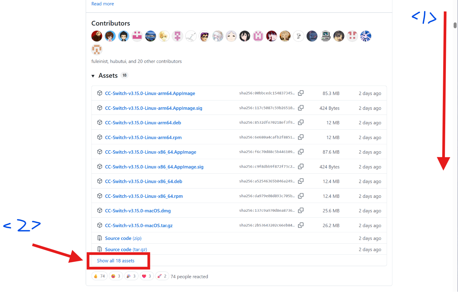The height and width of the screenshot is (292, 458).
Task: Copy the hash of Linux-x86_64.rpm
Action: [x=301, y=196]
